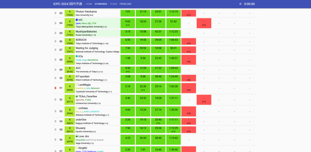Viewport: 311px width, 152px height.
Task: Click the rating circle icon beside K3s
Action: point(77,56)
